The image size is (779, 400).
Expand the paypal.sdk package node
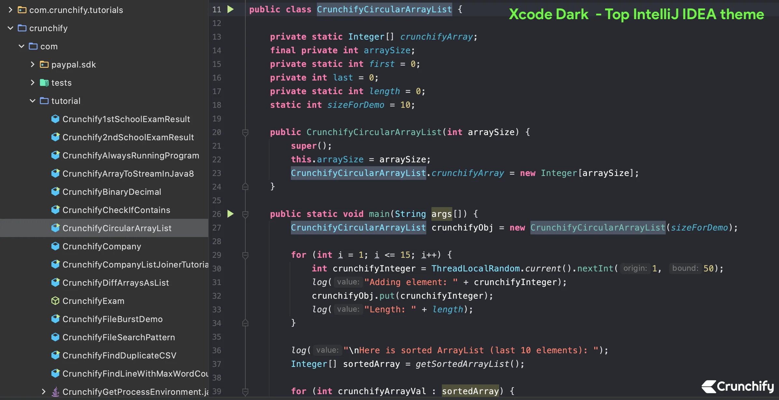(x=33, y=65)
